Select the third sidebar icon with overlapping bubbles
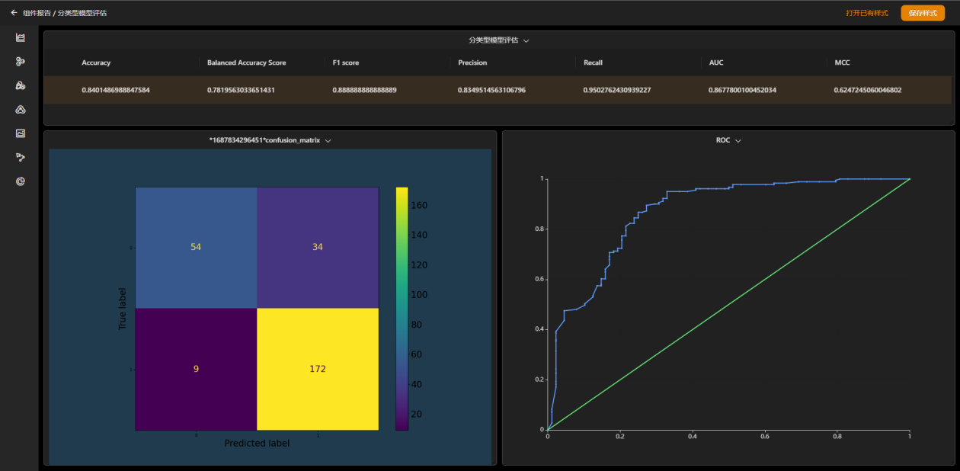 (x=21, y=85)
